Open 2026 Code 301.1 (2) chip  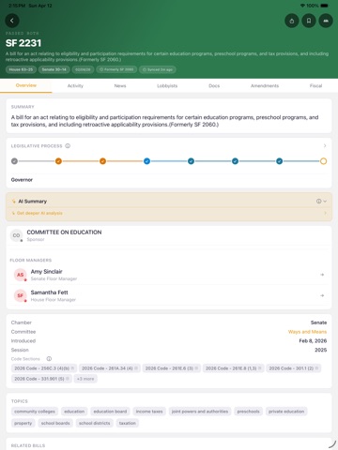[x=294, y=368]
